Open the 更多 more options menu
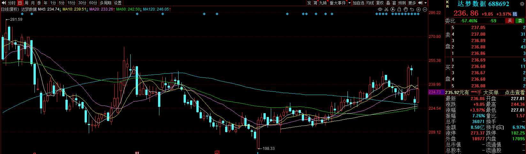Screen dimensions: 526x154 tap(412, 3)
